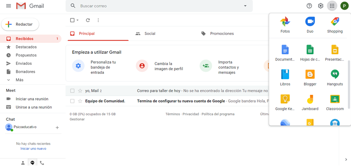351x167 pixels.
Task: Open Google Keep app
Action: [x=285, y=102]
